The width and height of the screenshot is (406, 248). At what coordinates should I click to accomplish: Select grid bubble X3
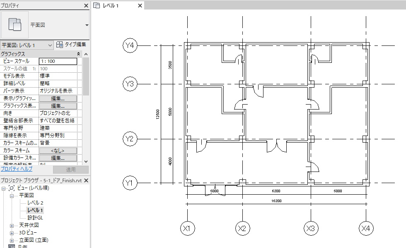click(x=311, y=228)
